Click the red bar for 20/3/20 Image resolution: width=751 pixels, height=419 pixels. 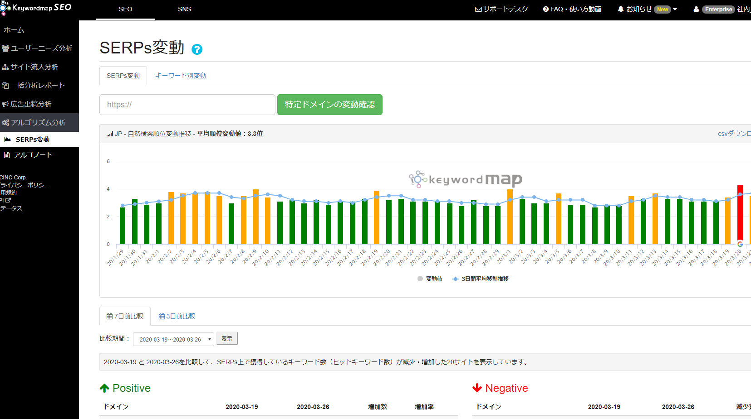tap(740, 213)
